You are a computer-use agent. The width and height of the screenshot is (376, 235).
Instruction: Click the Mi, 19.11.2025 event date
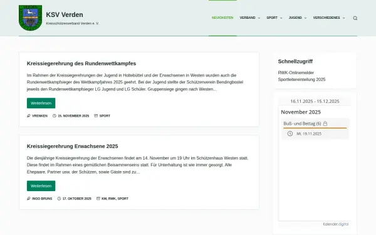coord(309,134)
